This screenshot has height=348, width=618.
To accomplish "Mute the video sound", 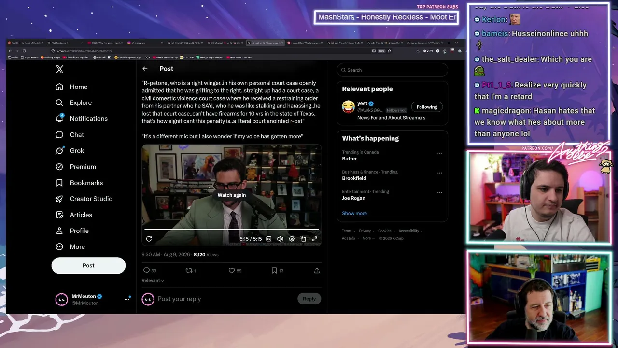I will [280, 239].
